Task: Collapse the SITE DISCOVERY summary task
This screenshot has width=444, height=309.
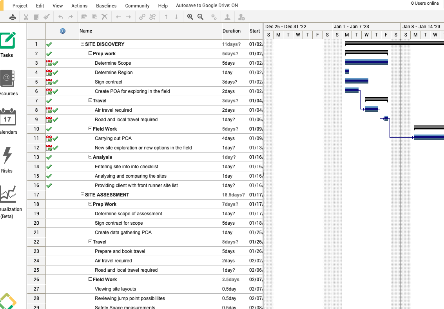Action: [x=82, y=44]
